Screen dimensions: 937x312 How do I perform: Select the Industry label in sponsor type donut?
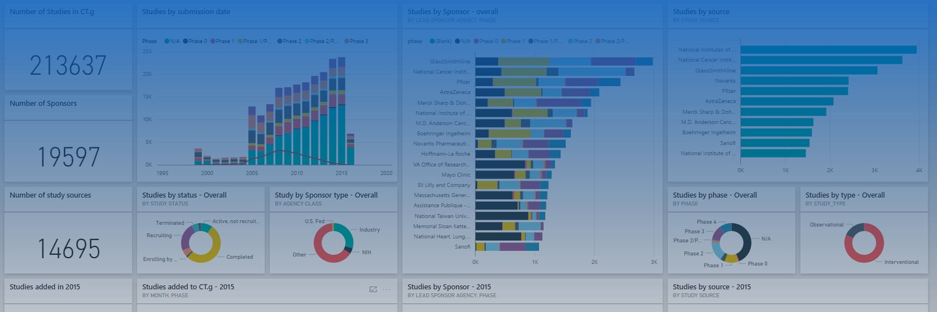[370, 230]
